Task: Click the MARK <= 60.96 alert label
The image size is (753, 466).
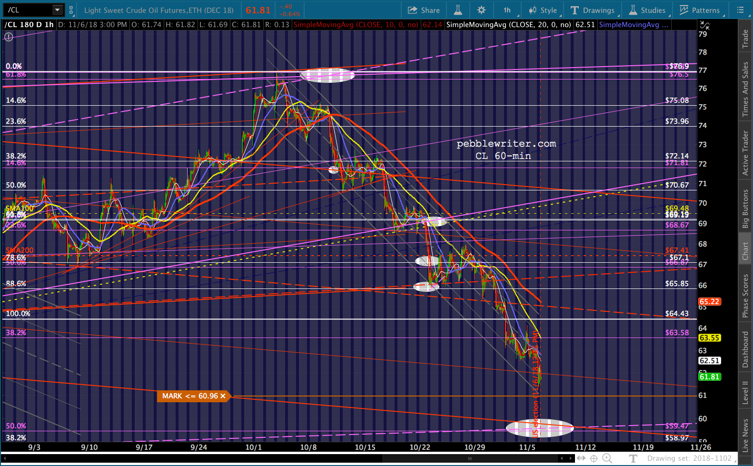Action: click(190, 396)
